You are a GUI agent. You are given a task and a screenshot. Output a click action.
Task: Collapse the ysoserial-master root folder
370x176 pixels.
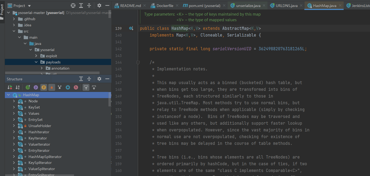(8, 13)
